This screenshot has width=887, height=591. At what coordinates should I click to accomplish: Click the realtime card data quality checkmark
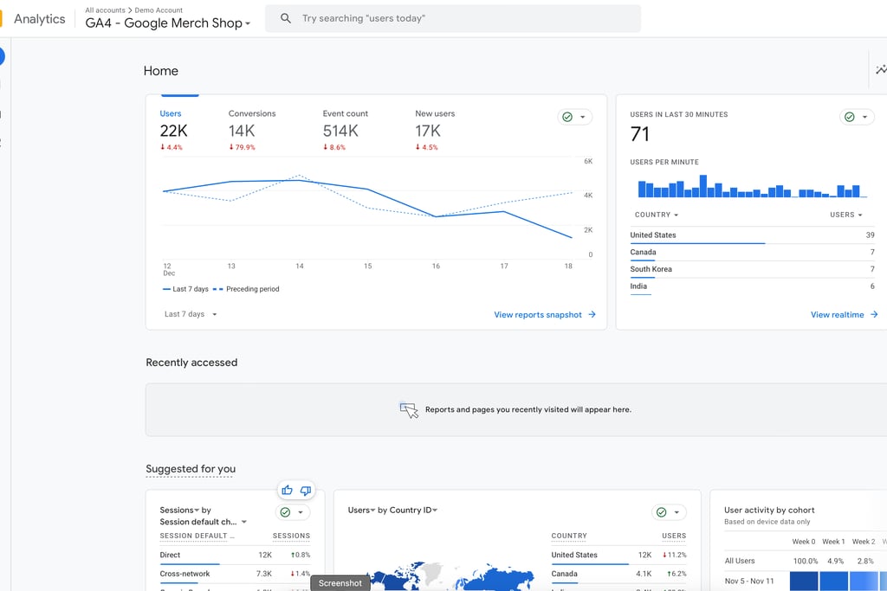point(849,117)
